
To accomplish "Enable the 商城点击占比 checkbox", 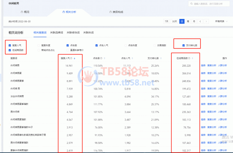I will point(39,50).
